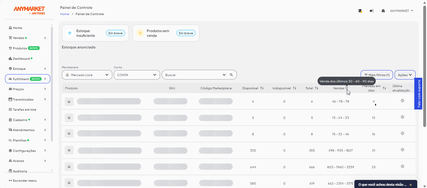Click the search magnifier icon

click(231, 75)
